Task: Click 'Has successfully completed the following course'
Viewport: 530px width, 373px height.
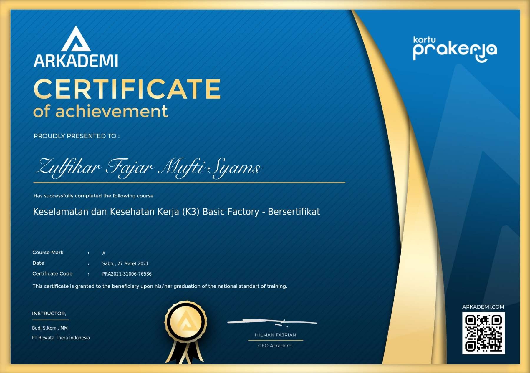Action: [93, 196]
